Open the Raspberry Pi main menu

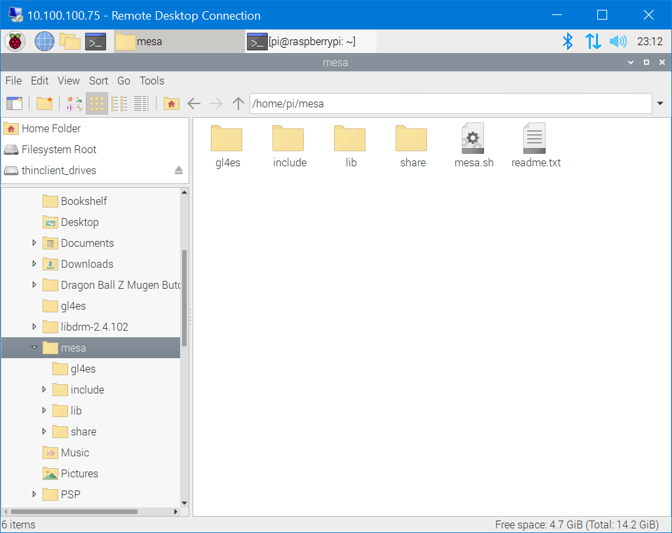click(15, 42)
